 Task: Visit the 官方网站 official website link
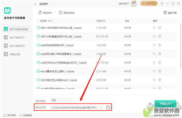(10, 115)
